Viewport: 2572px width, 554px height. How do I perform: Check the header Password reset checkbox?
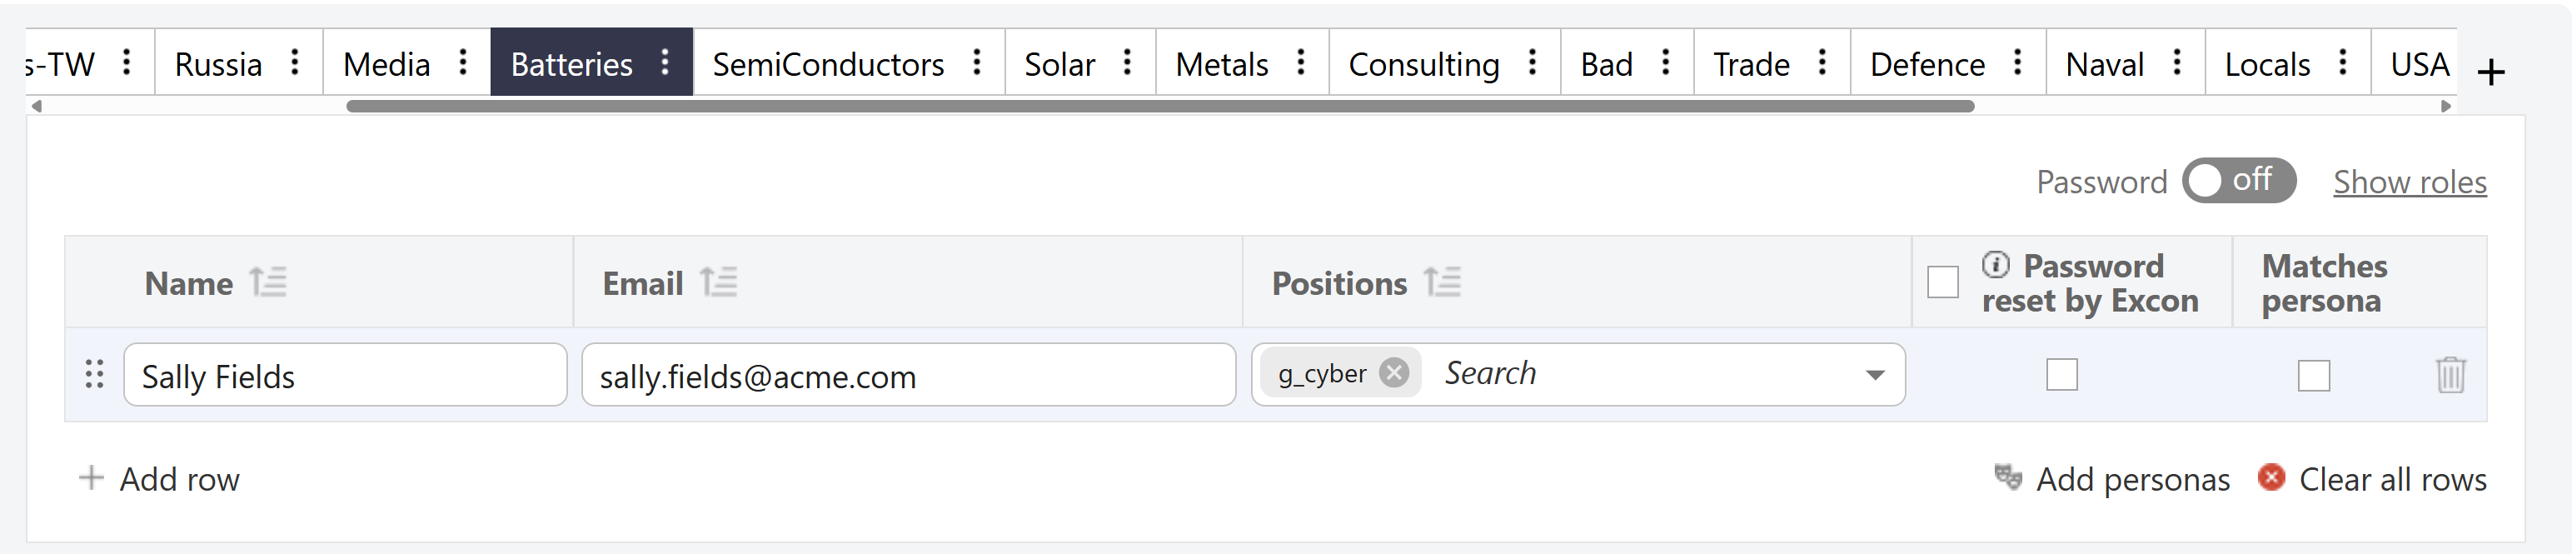1942,282
